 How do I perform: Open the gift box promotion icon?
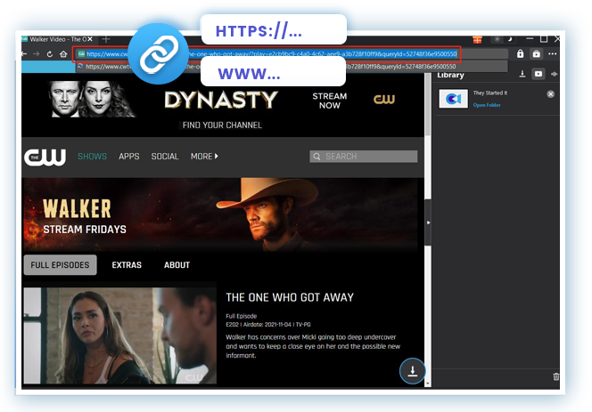point(477,39)
